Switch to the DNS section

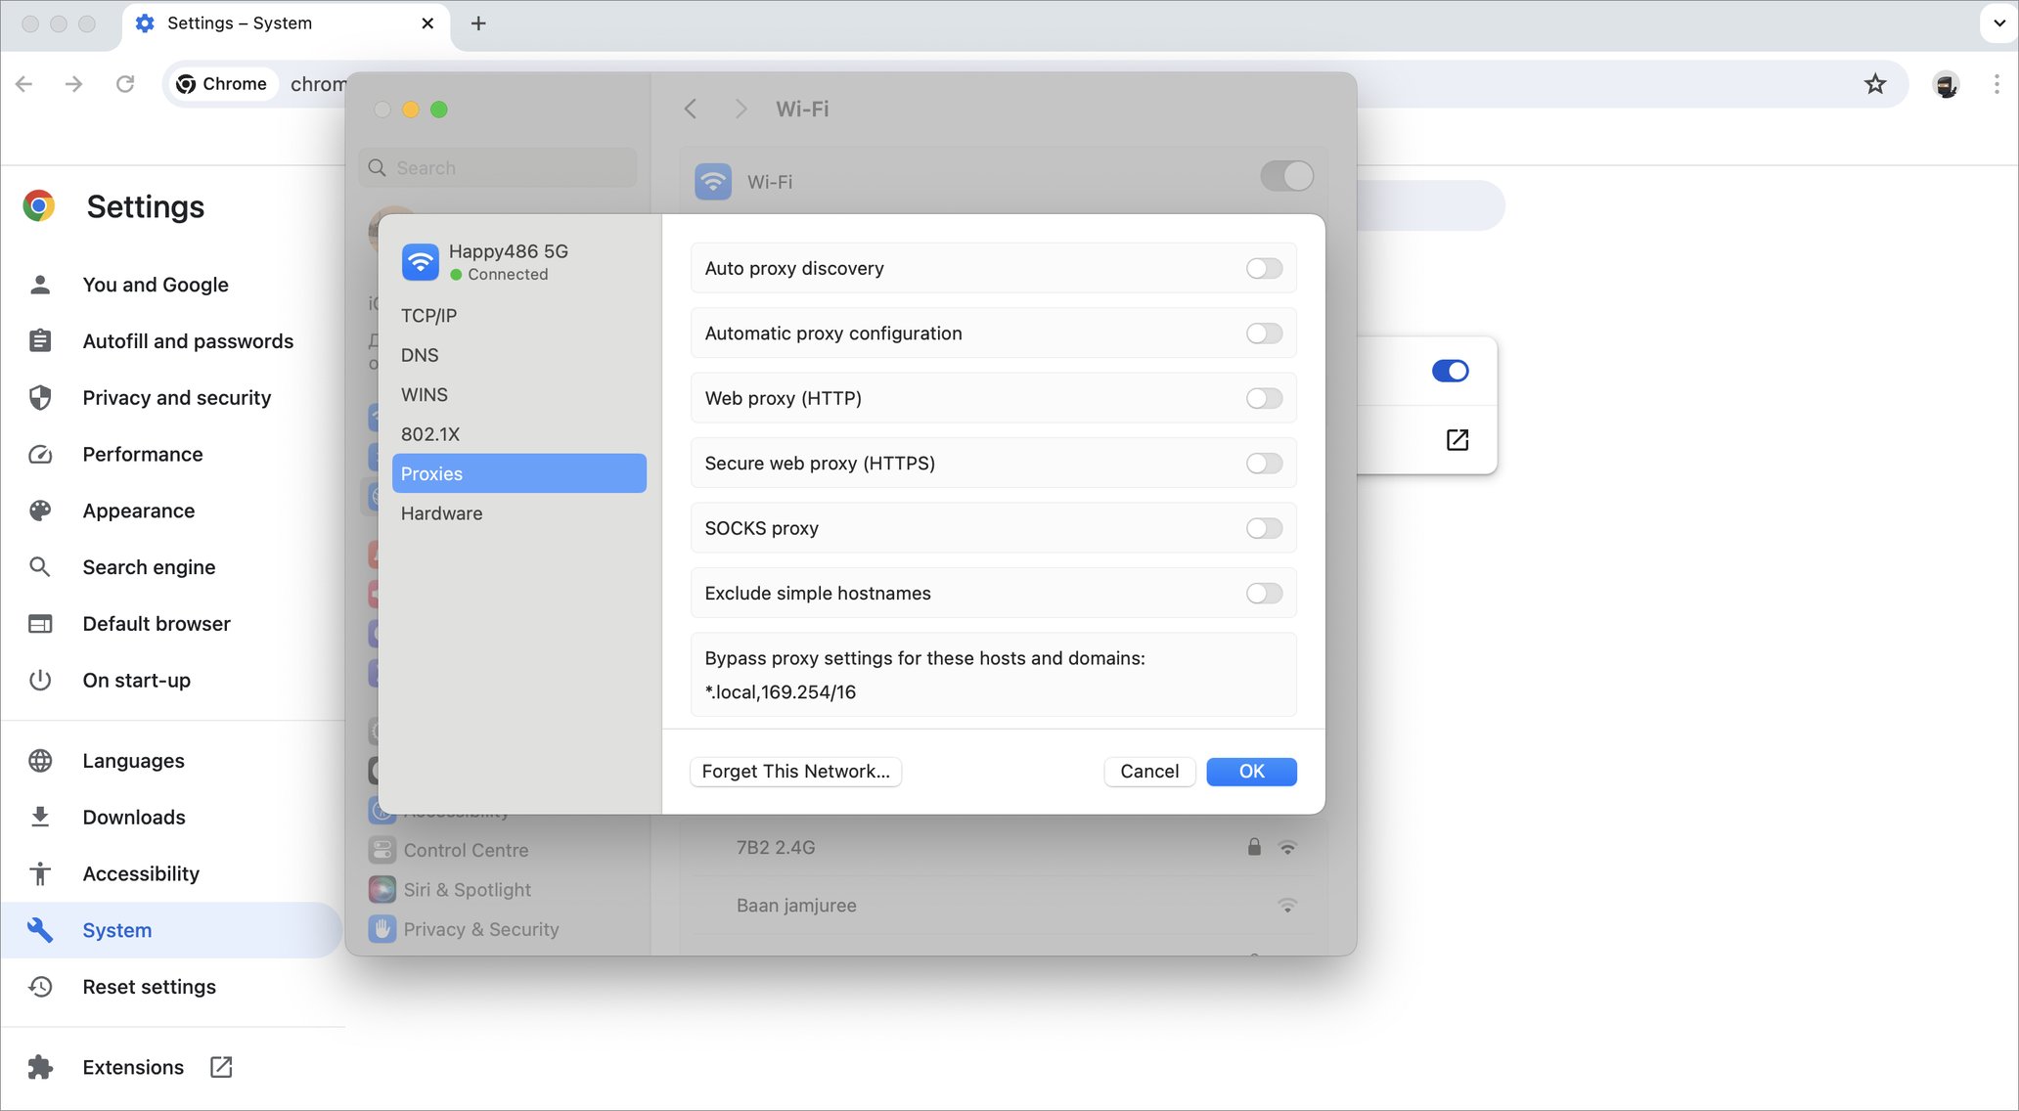click(519, 355)
